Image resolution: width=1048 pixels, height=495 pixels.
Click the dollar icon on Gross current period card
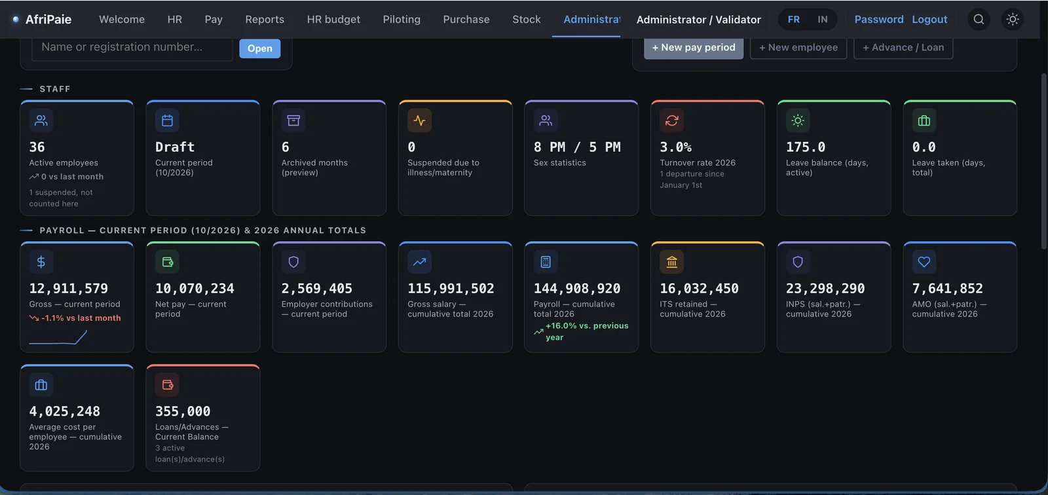click(41, 262)
